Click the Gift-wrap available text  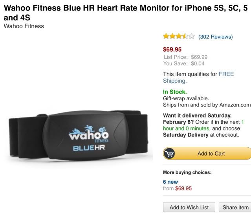(x=186, y=98)
